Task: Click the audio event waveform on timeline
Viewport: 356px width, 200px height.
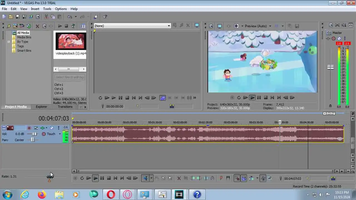Action: pyautogui.click(x=208, y=134)
